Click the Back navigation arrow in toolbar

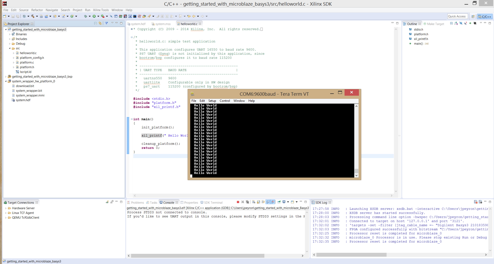[194, 16]
